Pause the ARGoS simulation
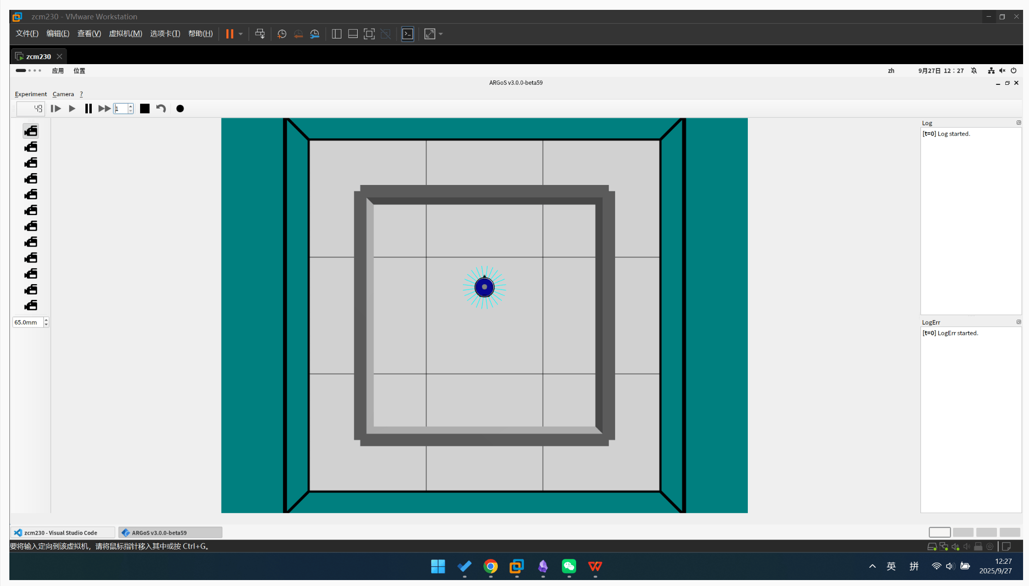 88,109
